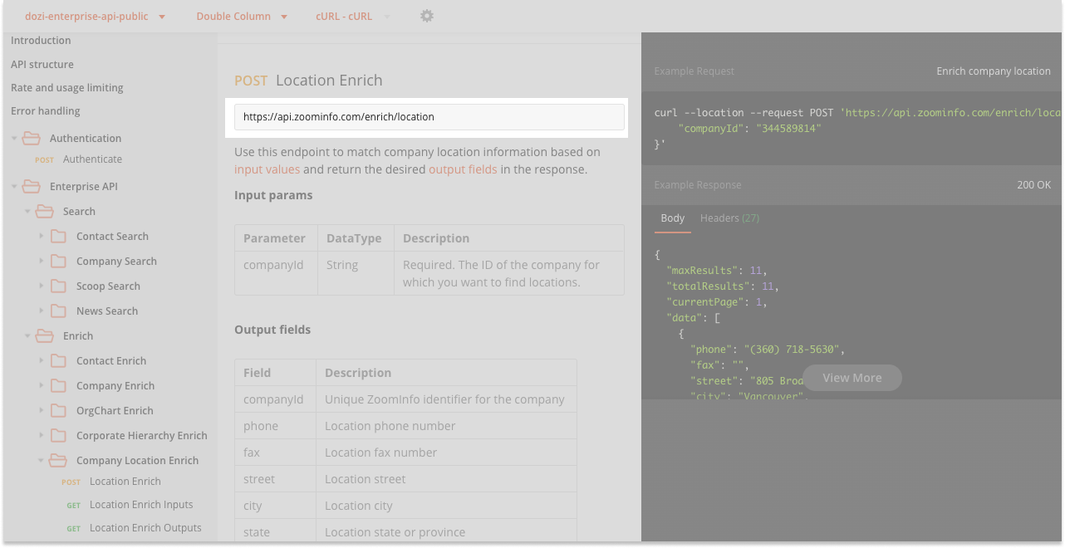The image size is (1065, 548).
Task: Click the View More button
Action: pos(852,377)
